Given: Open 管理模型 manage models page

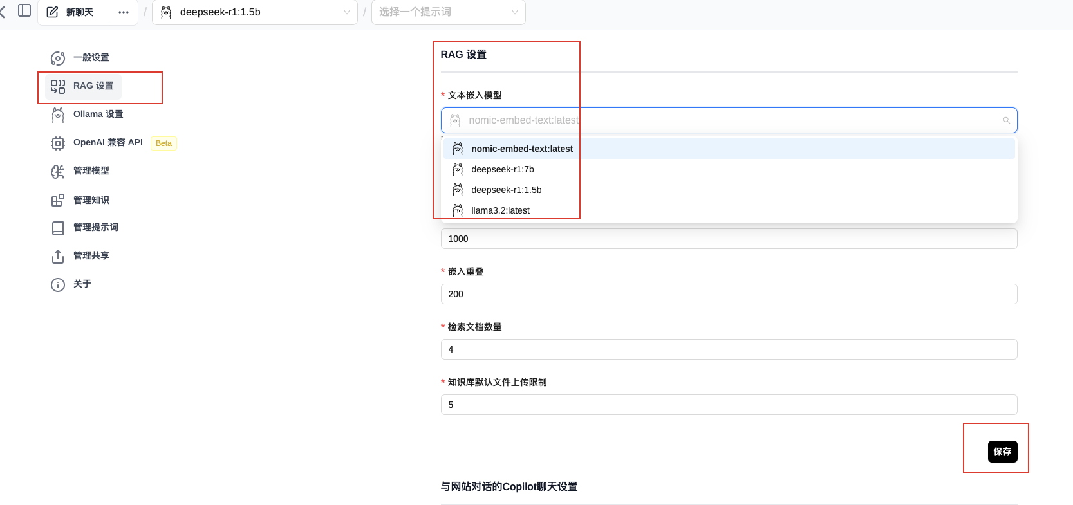Looking at the screenshot, I should click(x=91, y=170).
